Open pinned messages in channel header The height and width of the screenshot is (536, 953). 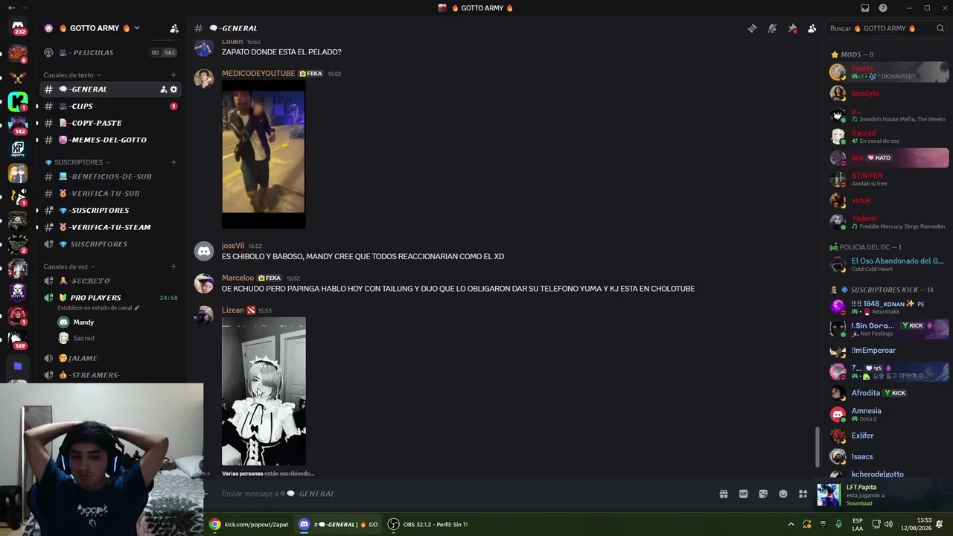(x=792, y=28)
